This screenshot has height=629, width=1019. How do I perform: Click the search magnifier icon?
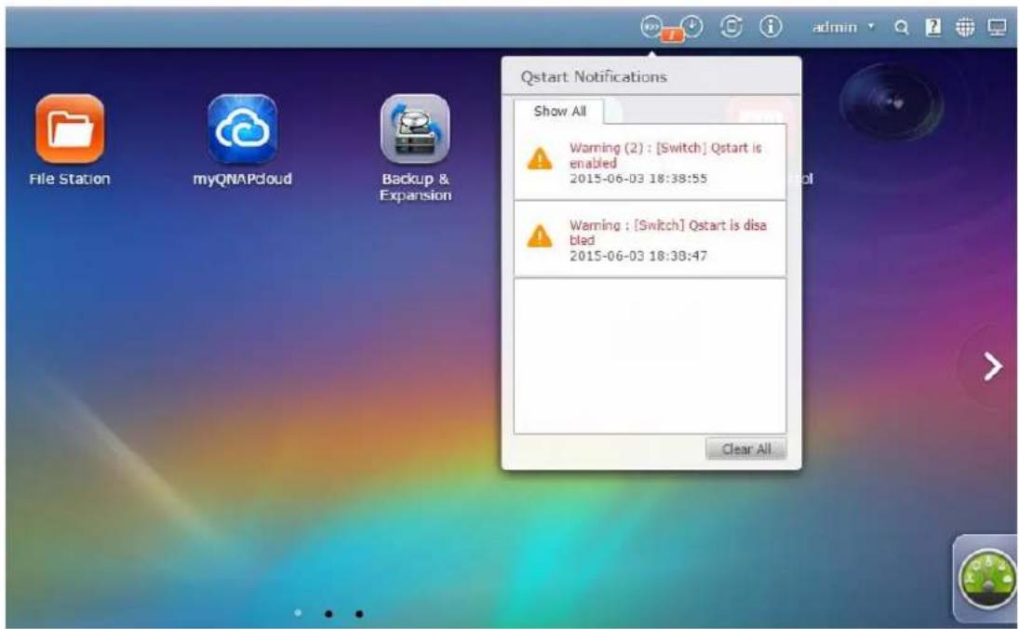[x=902, y=27]
